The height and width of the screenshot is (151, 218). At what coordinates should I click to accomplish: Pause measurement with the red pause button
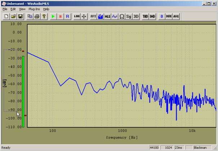coord(60,16)
